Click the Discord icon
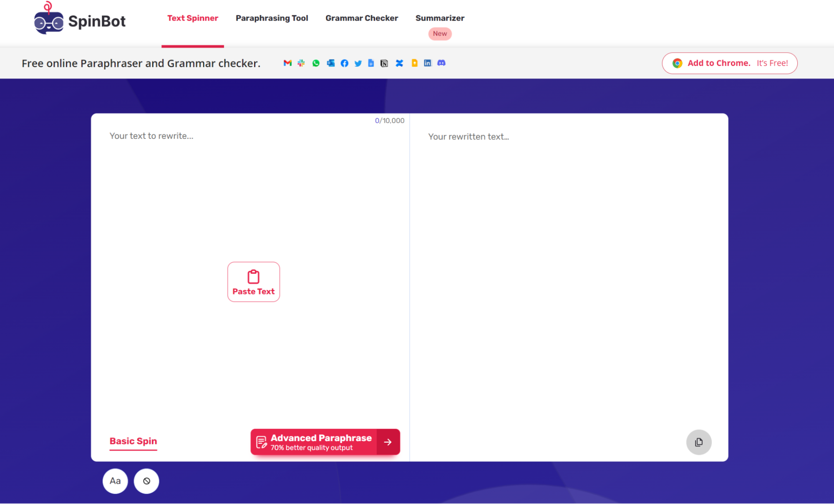This screenshot has width=834, height=504. (x=441, y=63)
